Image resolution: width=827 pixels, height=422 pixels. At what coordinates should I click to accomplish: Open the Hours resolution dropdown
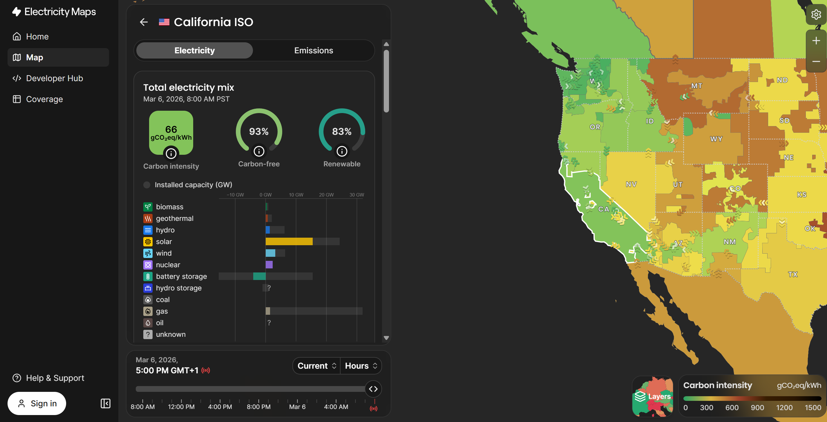[361, 365]
